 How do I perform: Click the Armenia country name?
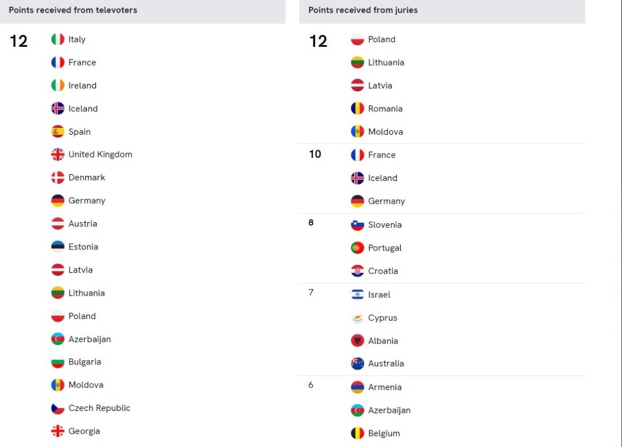pos(385,387)
